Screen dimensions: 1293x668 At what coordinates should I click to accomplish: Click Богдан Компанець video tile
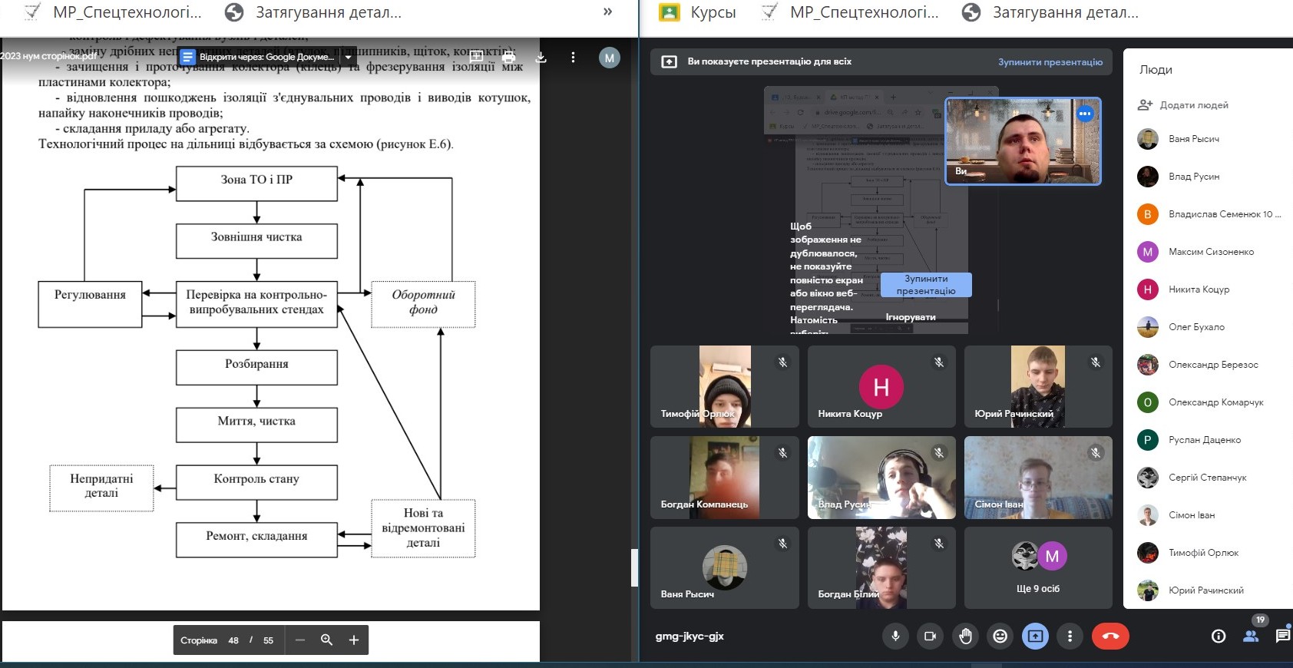(724, 478)
